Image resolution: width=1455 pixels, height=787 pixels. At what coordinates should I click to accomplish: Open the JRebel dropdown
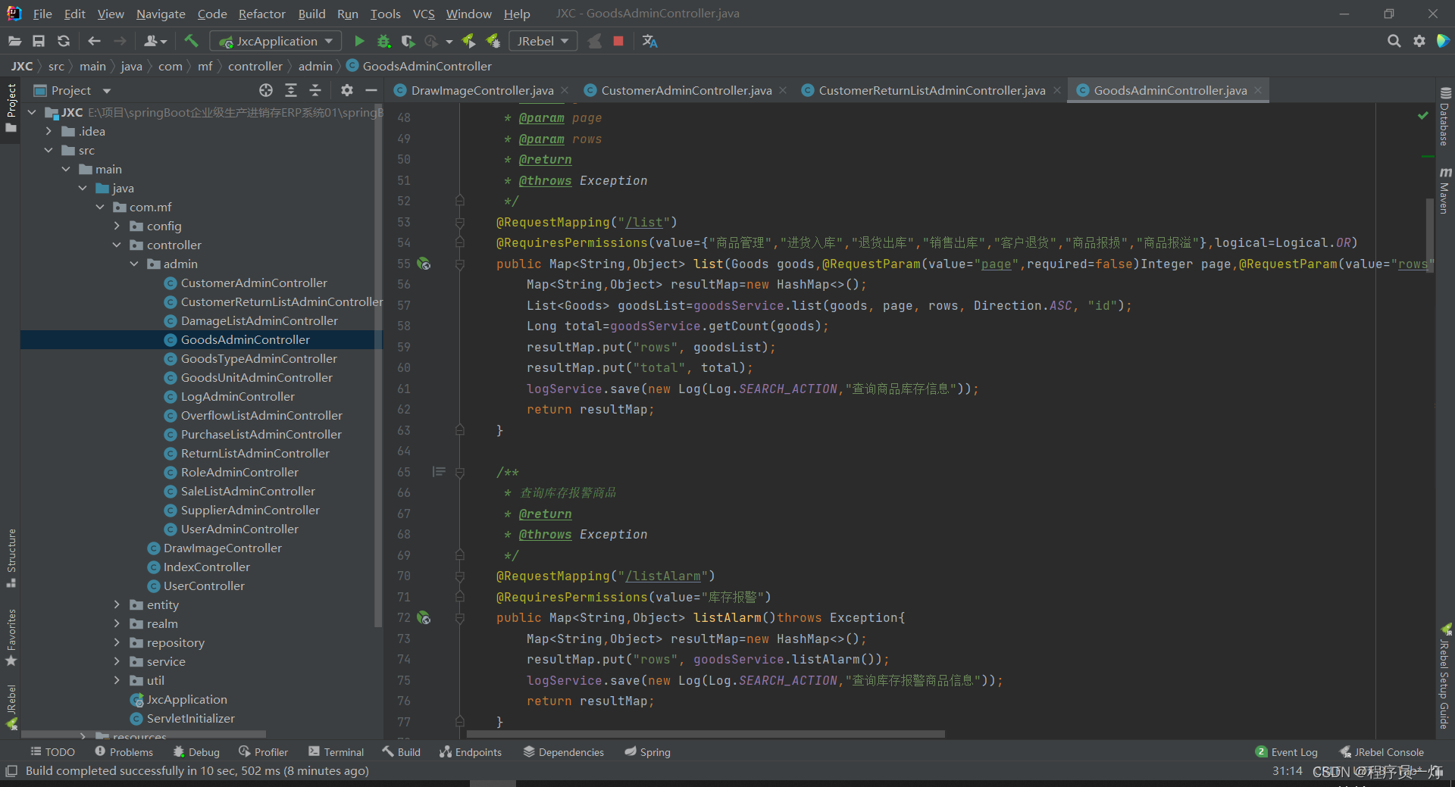point(543,41)
